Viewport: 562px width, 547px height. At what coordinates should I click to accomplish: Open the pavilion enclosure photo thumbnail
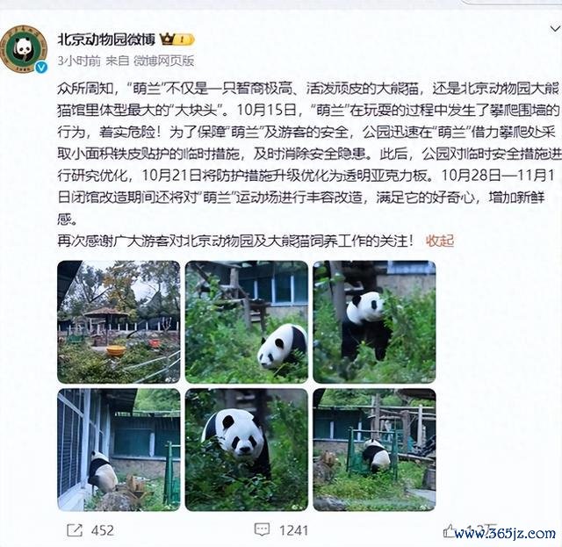(119, 322)
